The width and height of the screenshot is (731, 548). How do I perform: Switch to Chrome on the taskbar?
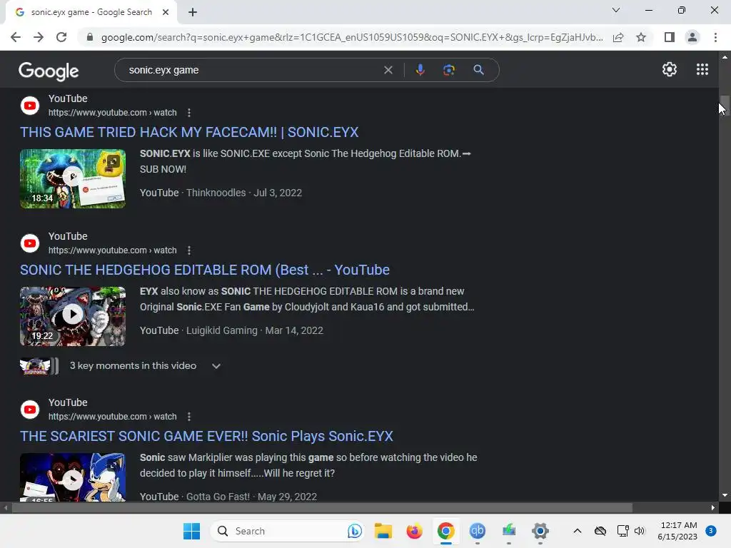[445, 531]
